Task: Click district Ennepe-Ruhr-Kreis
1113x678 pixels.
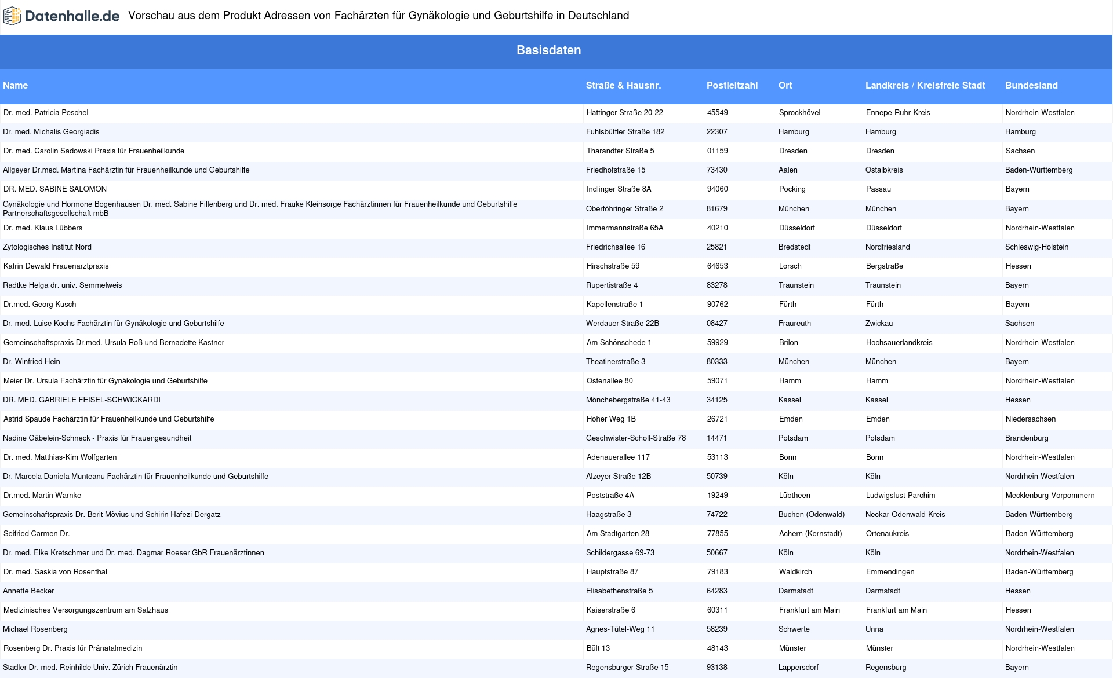Action: click(x=898, y=113)
